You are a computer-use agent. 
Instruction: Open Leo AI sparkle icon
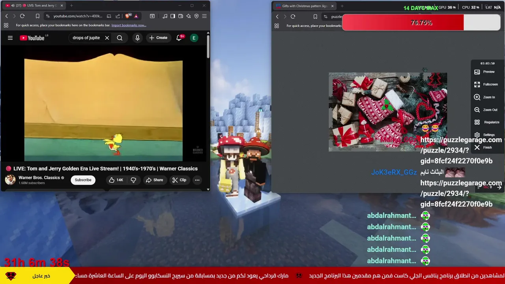(189, 16)
